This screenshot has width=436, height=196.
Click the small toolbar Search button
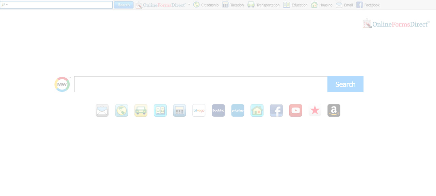coord(124,5)
